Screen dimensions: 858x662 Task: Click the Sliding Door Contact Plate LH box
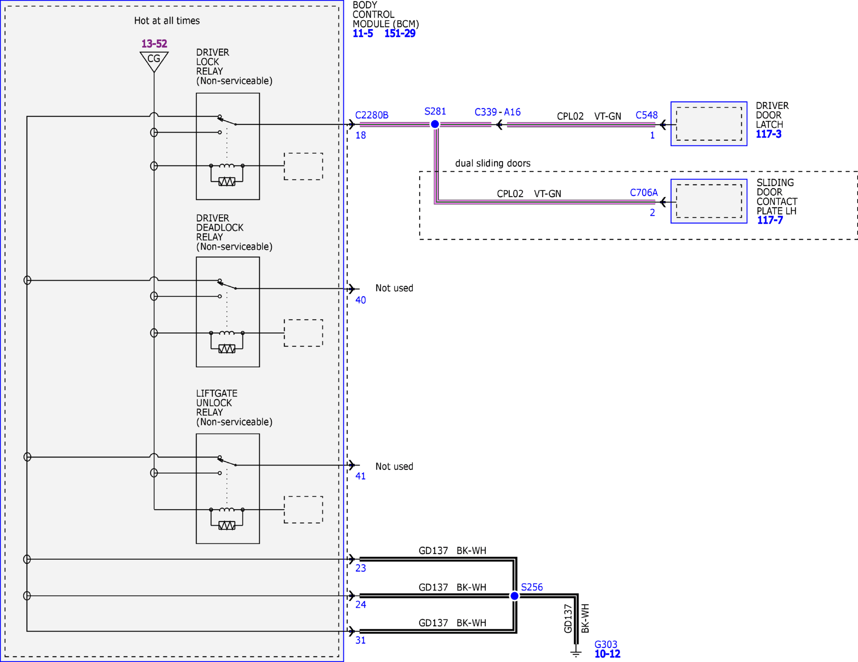[x=709, y=201]
